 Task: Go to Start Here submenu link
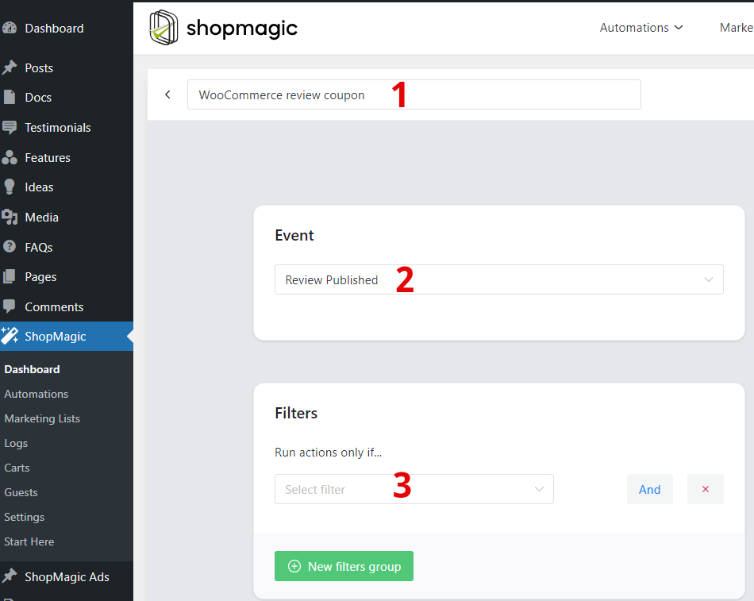29,541
